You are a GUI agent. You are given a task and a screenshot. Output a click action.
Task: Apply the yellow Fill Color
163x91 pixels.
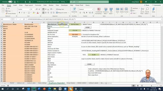(x=34, y=13)
